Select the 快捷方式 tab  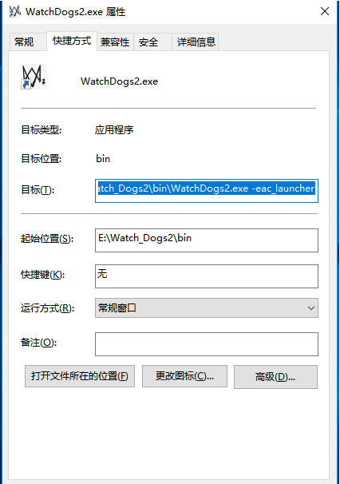click(x=72, y=41)
